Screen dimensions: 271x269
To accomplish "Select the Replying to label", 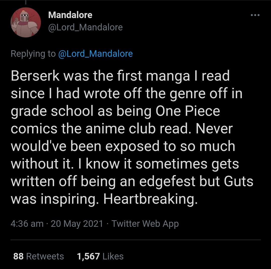I will (x=33, y=54).
